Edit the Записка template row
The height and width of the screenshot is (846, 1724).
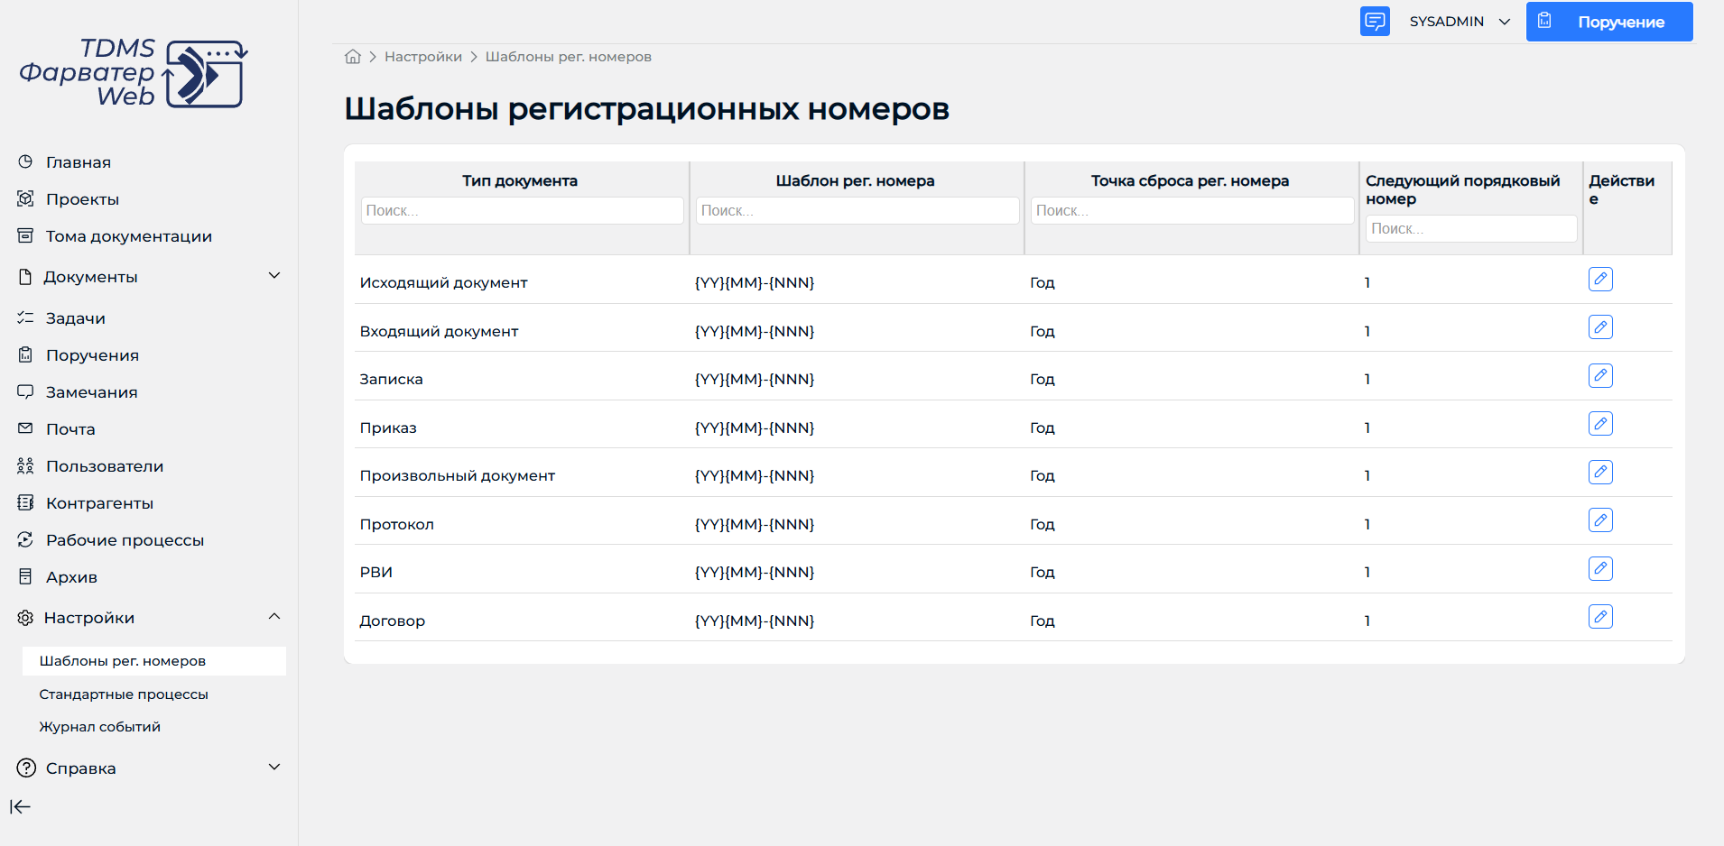[1600, 375]
